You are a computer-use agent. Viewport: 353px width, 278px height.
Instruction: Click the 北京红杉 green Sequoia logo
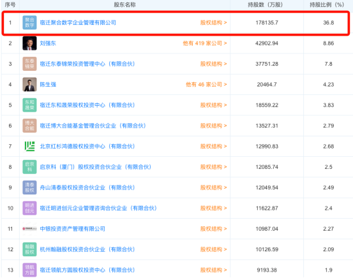(x=29, y=146)
